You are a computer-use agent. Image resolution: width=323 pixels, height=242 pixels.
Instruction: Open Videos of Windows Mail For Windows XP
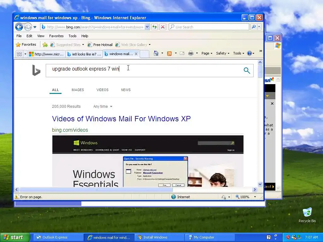[121, 119]
